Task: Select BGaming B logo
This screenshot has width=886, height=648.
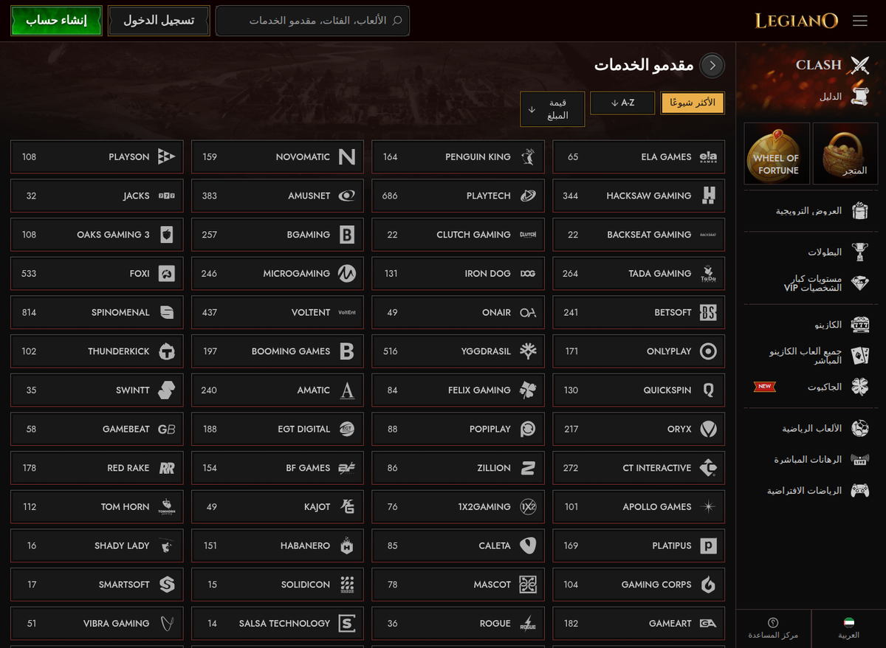Action: [x=347, y=235]
